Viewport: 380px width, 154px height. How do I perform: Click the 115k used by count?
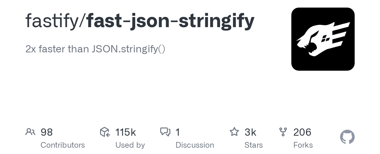125,132
